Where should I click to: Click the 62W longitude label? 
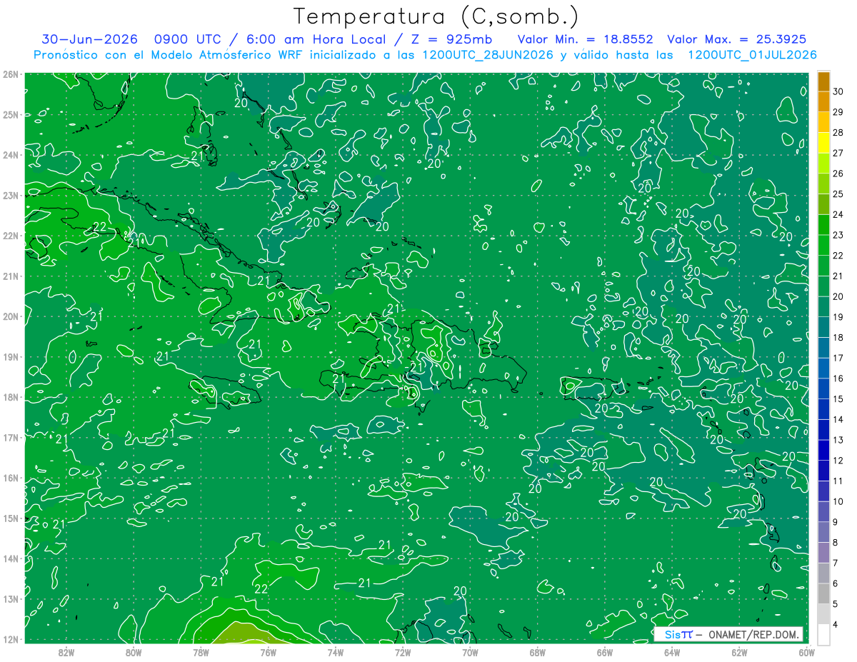pyautogui.click(x=739, y=652)
